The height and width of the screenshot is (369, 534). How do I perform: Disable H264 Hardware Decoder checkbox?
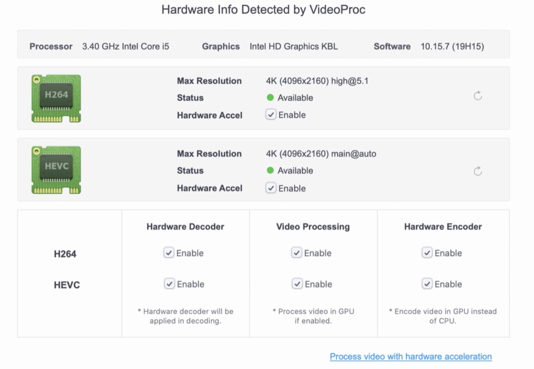pyautogui.click(x=169, y=253)
